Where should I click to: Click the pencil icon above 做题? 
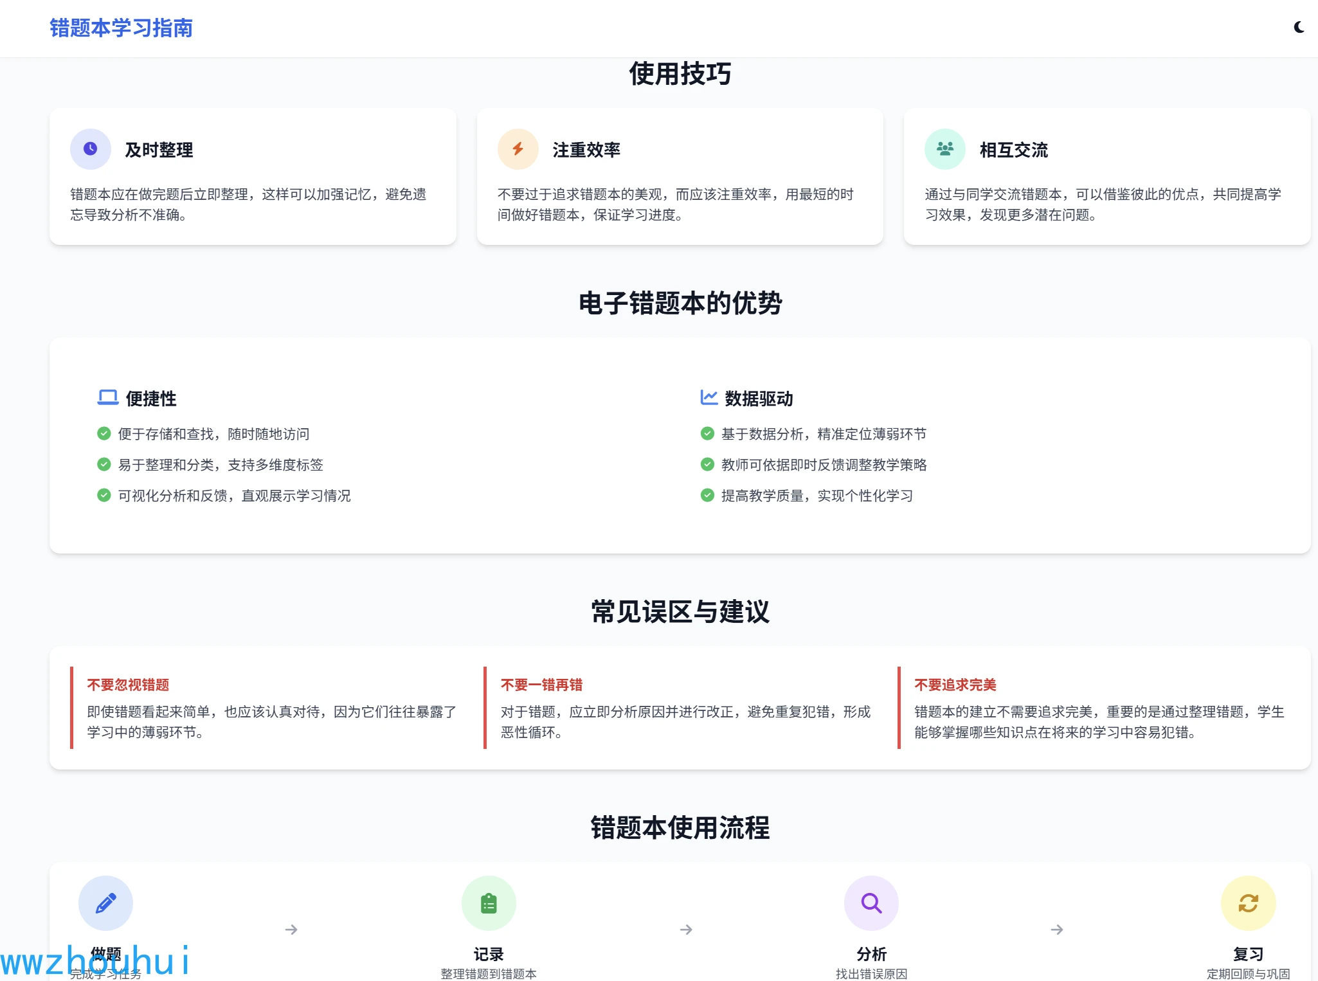tap(105, 903)
